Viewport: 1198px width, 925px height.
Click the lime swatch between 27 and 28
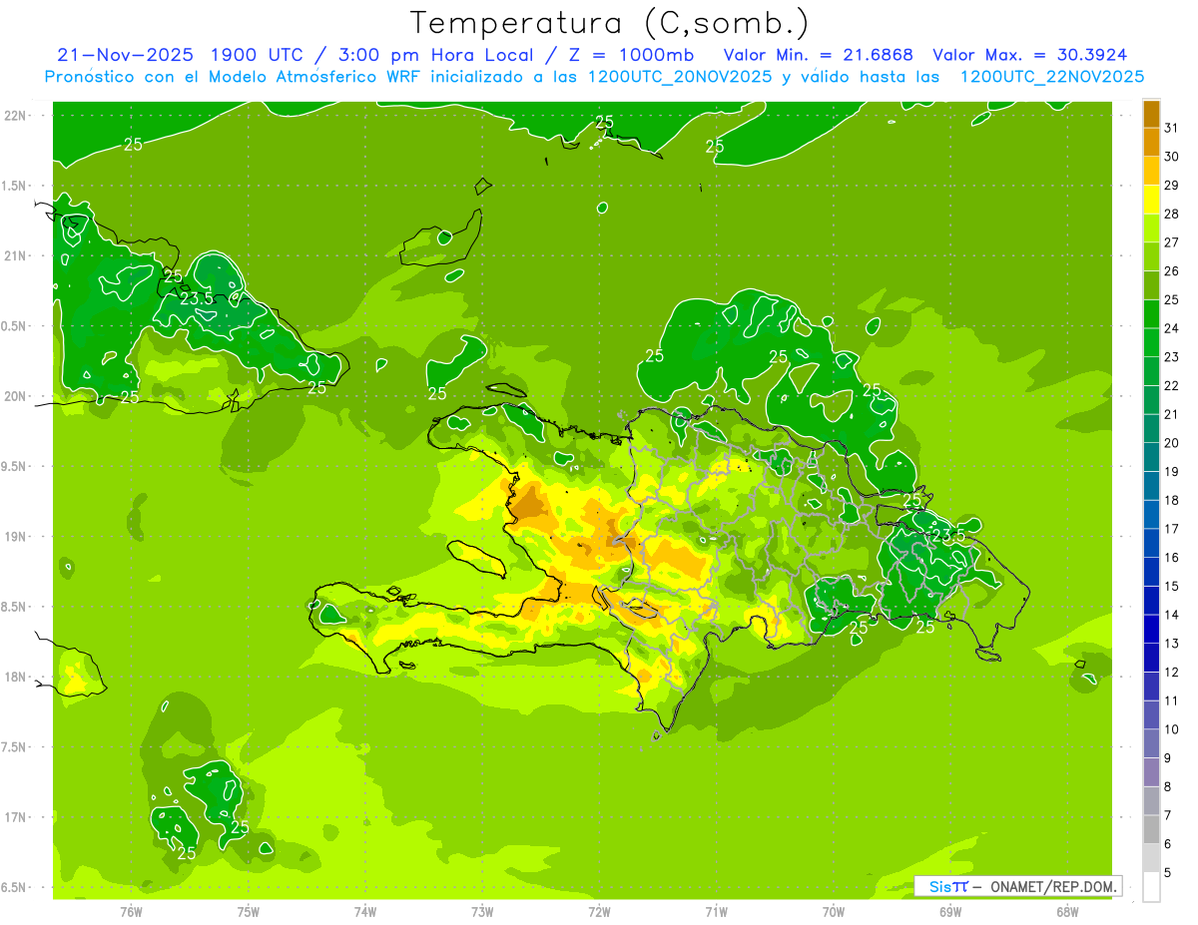pyautogui.click(x=1151, y=229)
